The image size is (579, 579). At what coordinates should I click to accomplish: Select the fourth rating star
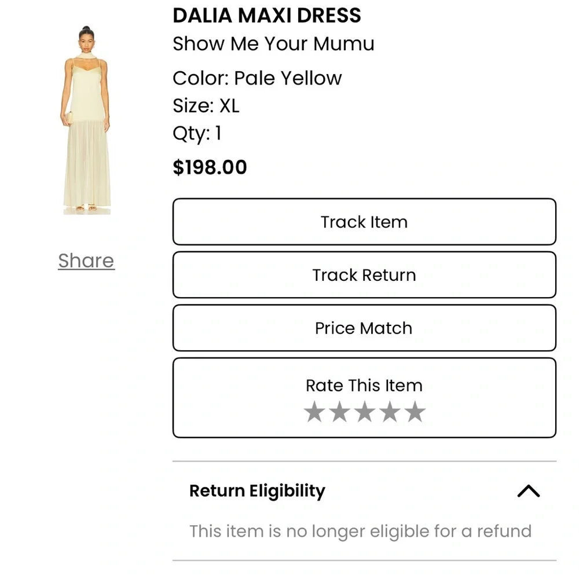[389, 412]
